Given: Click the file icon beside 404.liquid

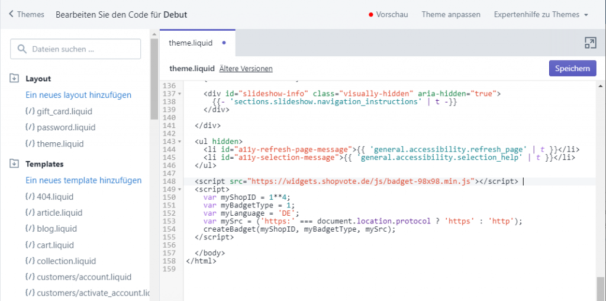Looking at the screenshot, I should point(30,197).
